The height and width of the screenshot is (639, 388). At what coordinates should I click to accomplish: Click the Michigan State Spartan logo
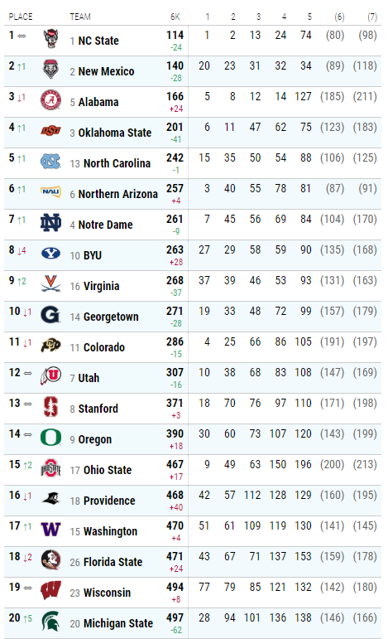point(50,622)
